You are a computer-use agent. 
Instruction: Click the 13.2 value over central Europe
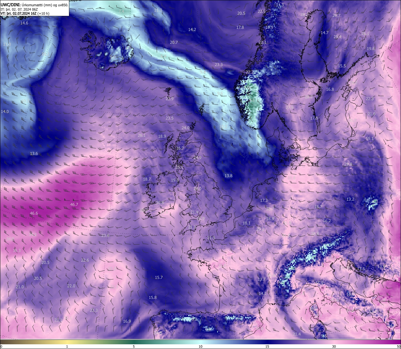click(x=350, y=199)
